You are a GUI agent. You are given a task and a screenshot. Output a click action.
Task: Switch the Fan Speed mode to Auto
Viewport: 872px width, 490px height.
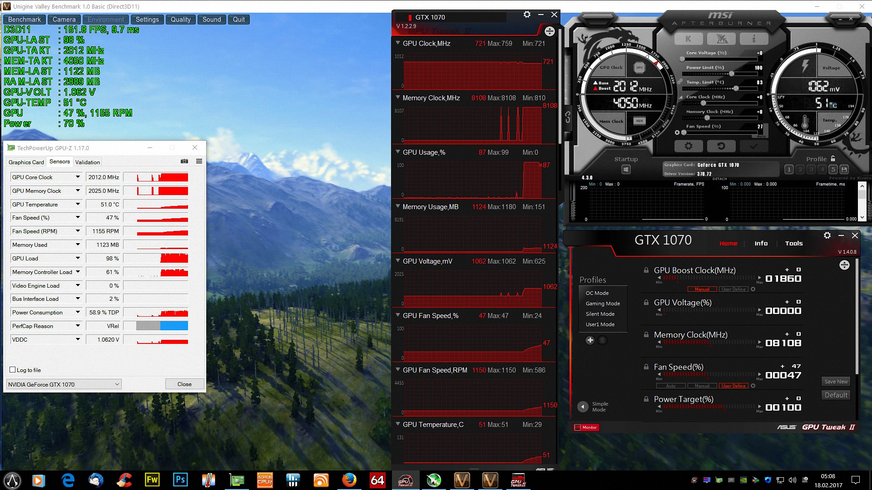671,386
